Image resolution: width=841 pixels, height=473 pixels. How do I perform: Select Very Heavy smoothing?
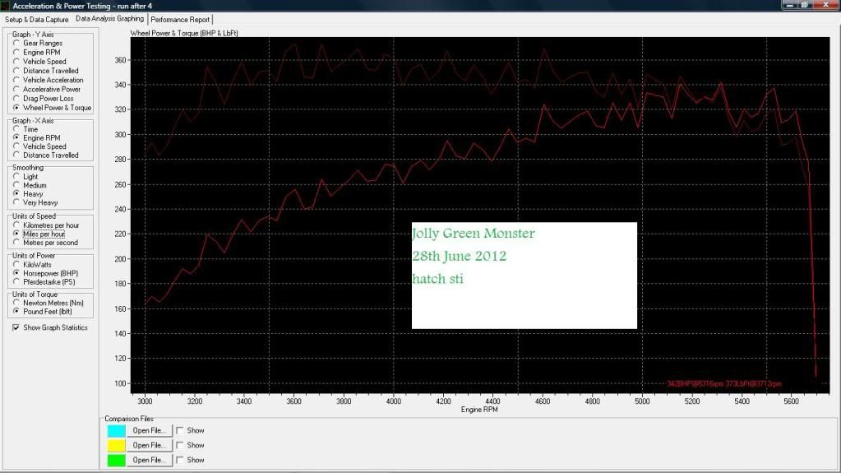(x=16, y=202)
